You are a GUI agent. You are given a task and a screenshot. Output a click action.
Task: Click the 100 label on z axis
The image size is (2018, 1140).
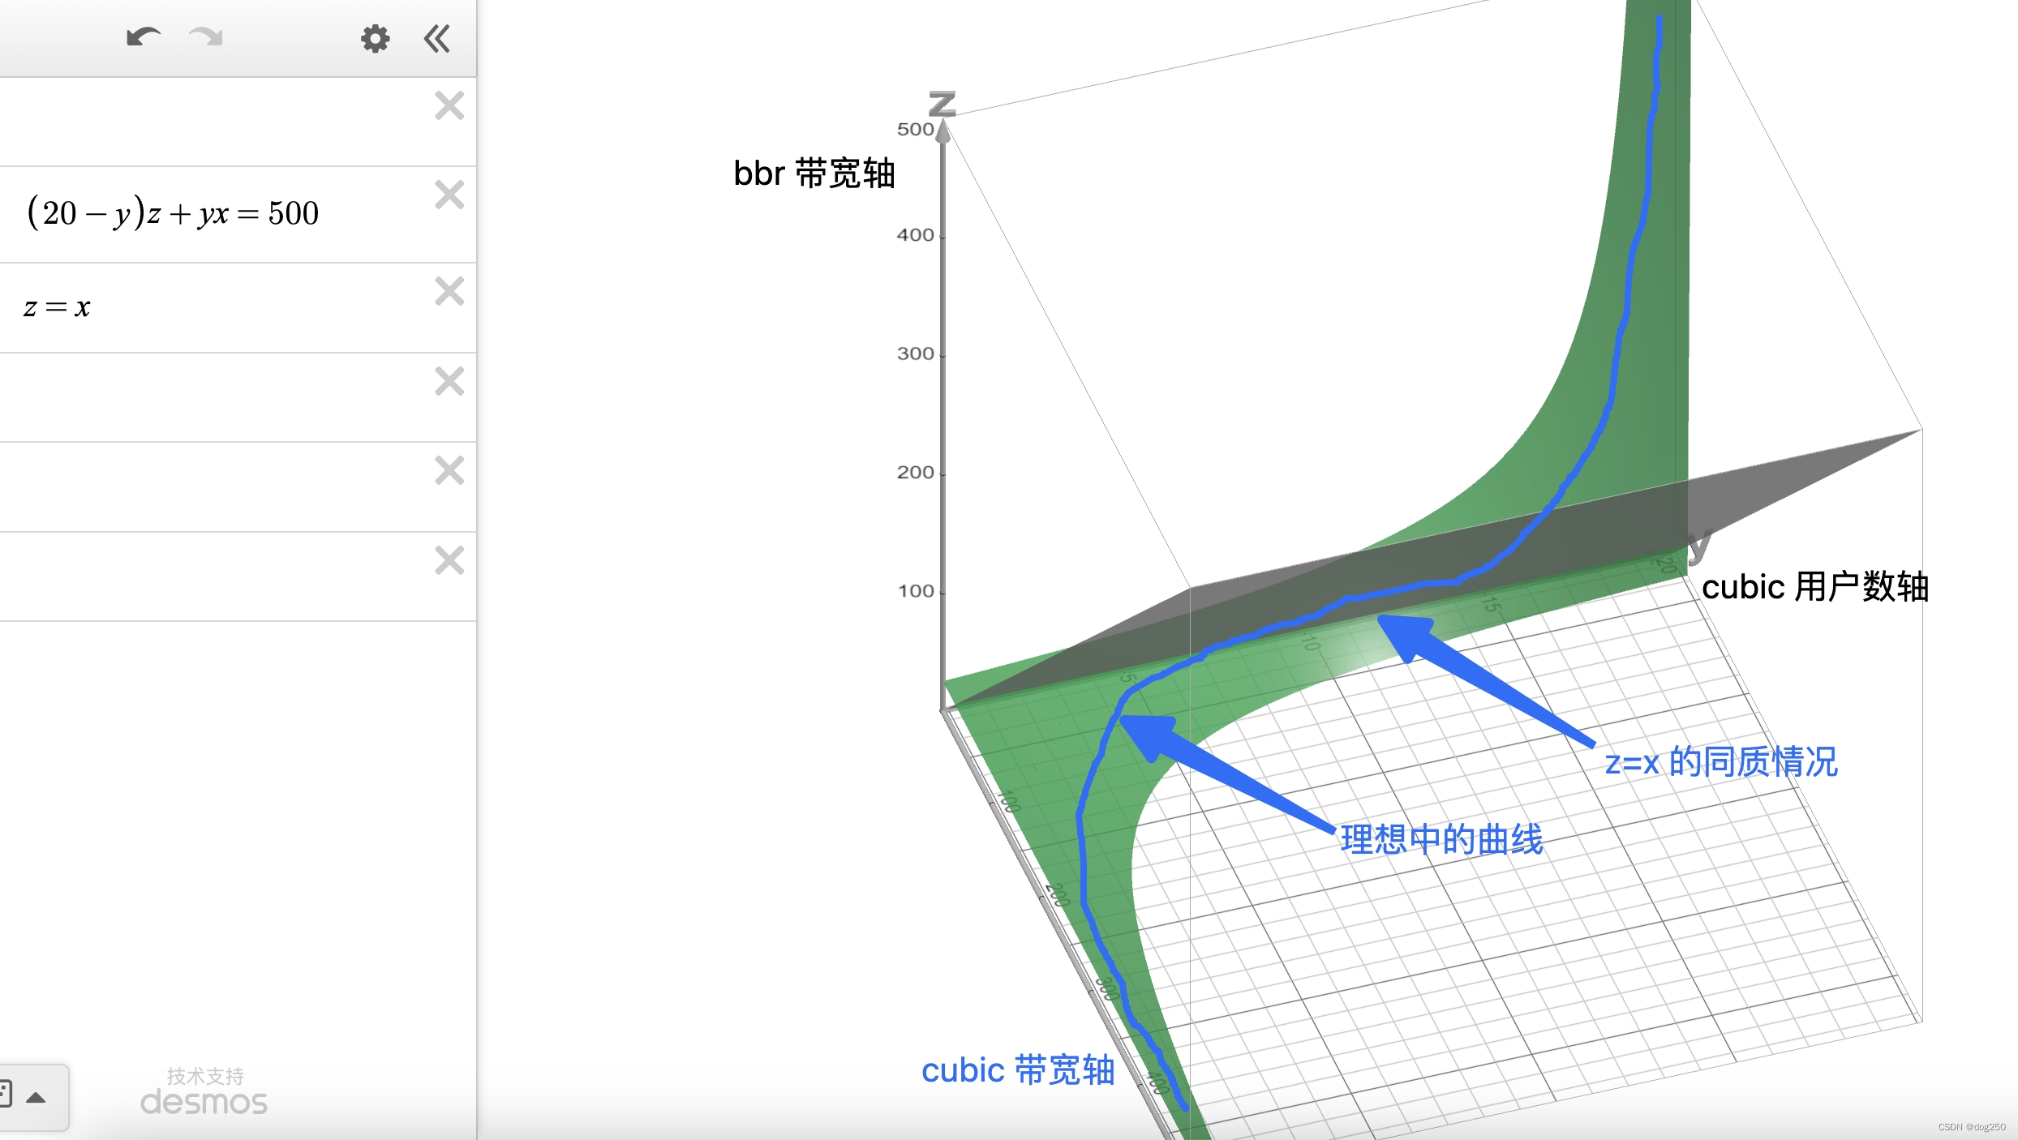click(x=915, y=590)
